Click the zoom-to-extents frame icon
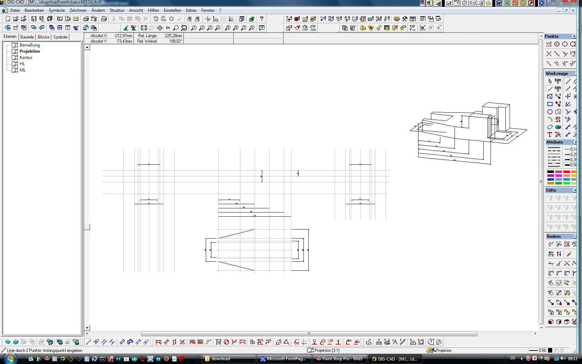Viewport: 582px width, 364px height. 144,28
